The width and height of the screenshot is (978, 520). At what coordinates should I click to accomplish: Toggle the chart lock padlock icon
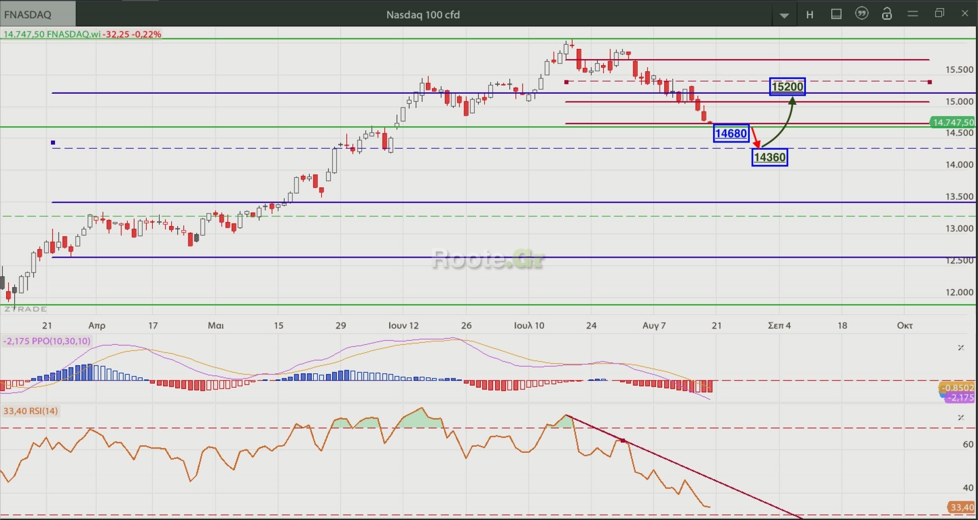point(887,14)
